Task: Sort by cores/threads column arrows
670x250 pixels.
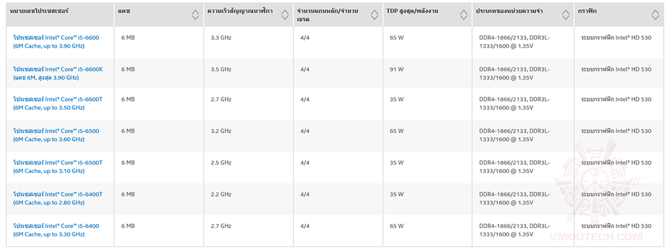Action: pos(373,14)
